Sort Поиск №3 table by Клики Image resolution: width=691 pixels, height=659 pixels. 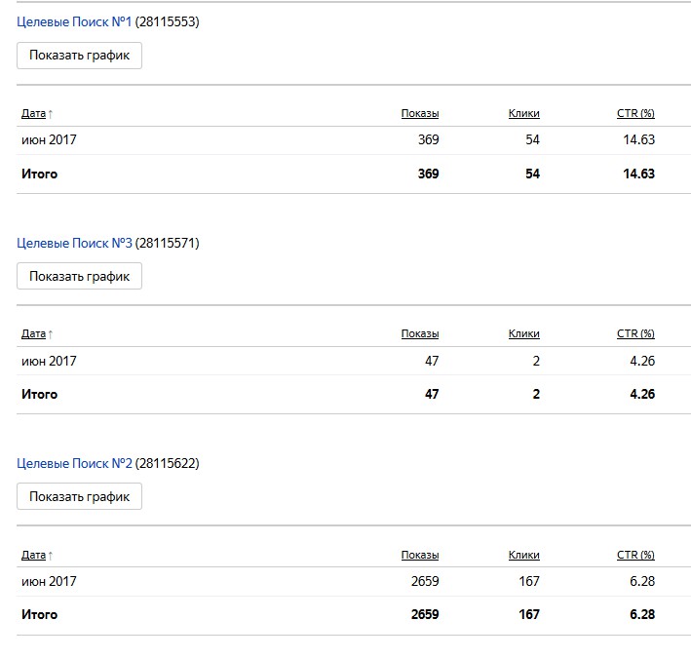click(523, 333)
